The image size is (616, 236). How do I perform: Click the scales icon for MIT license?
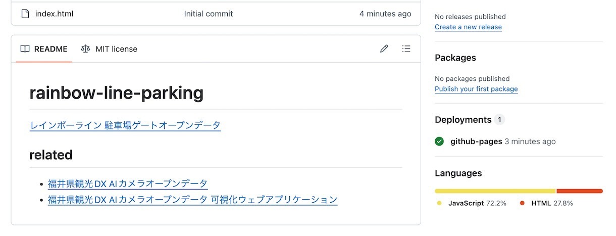click(85, 49)
